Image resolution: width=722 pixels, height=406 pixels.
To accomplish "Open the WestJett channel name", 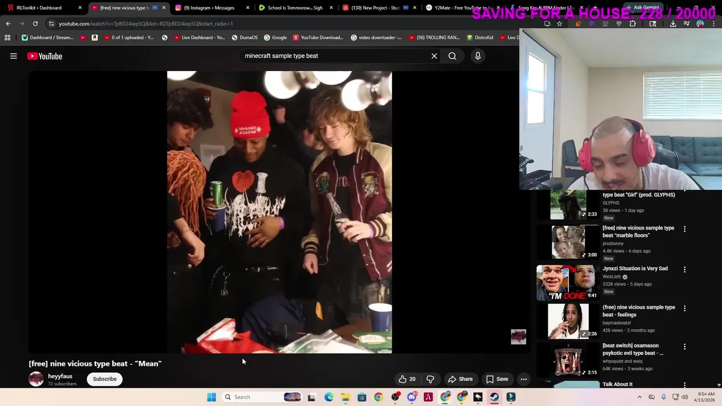I will coord(611,277).
